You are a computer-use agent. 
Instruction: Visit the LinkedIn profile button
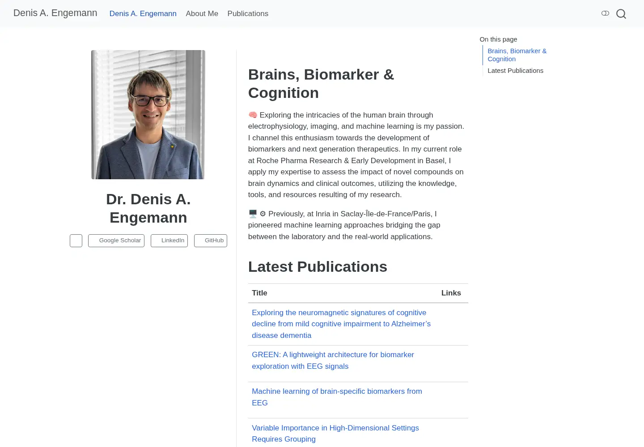pos(169,240)
